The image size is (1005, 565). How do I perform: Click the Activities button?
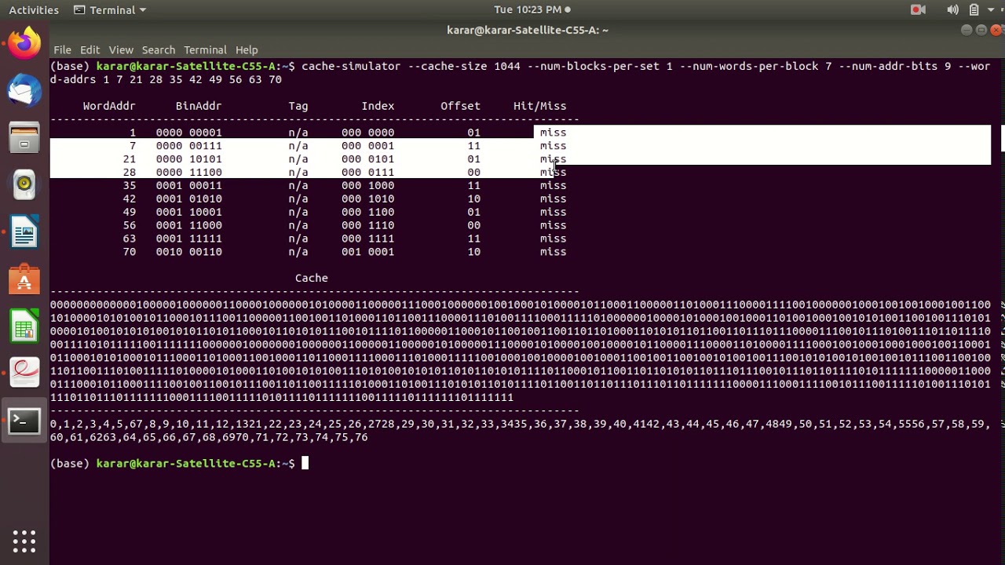click(x=34, y=9)
